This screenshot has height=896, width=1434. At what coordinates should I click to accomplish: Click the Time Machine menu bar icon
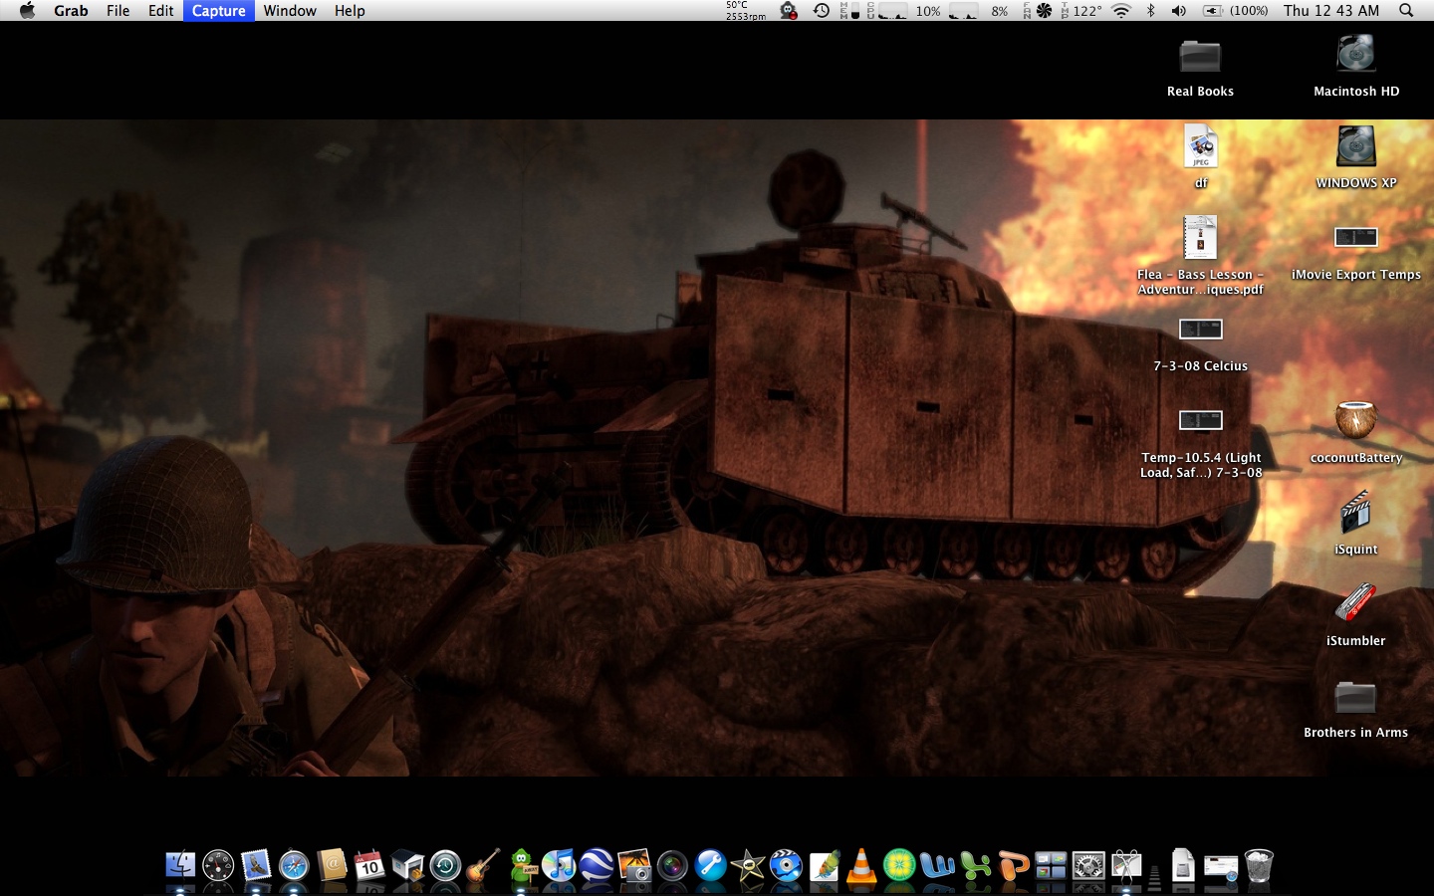coord(822,11)
